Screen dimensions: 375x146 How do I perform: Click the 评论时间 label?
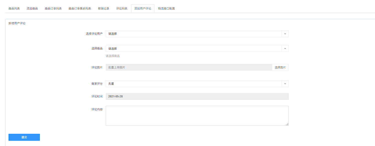[97, 96]
